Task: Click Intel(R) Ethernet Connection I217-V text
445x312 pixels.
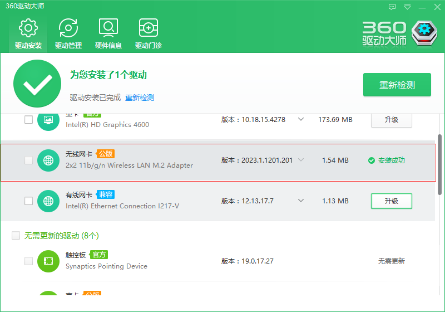Action: [x=122, y=206]
